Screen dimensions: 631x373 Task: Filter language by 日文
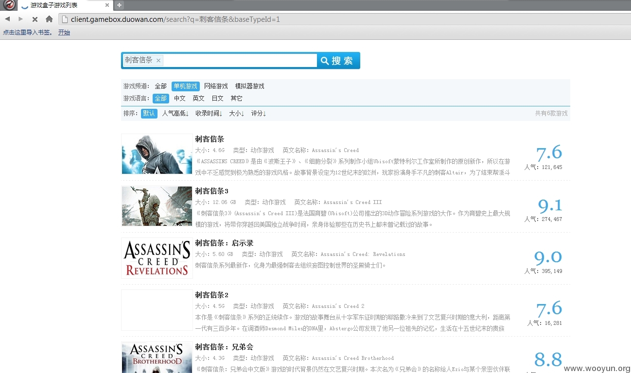point(217,98)
